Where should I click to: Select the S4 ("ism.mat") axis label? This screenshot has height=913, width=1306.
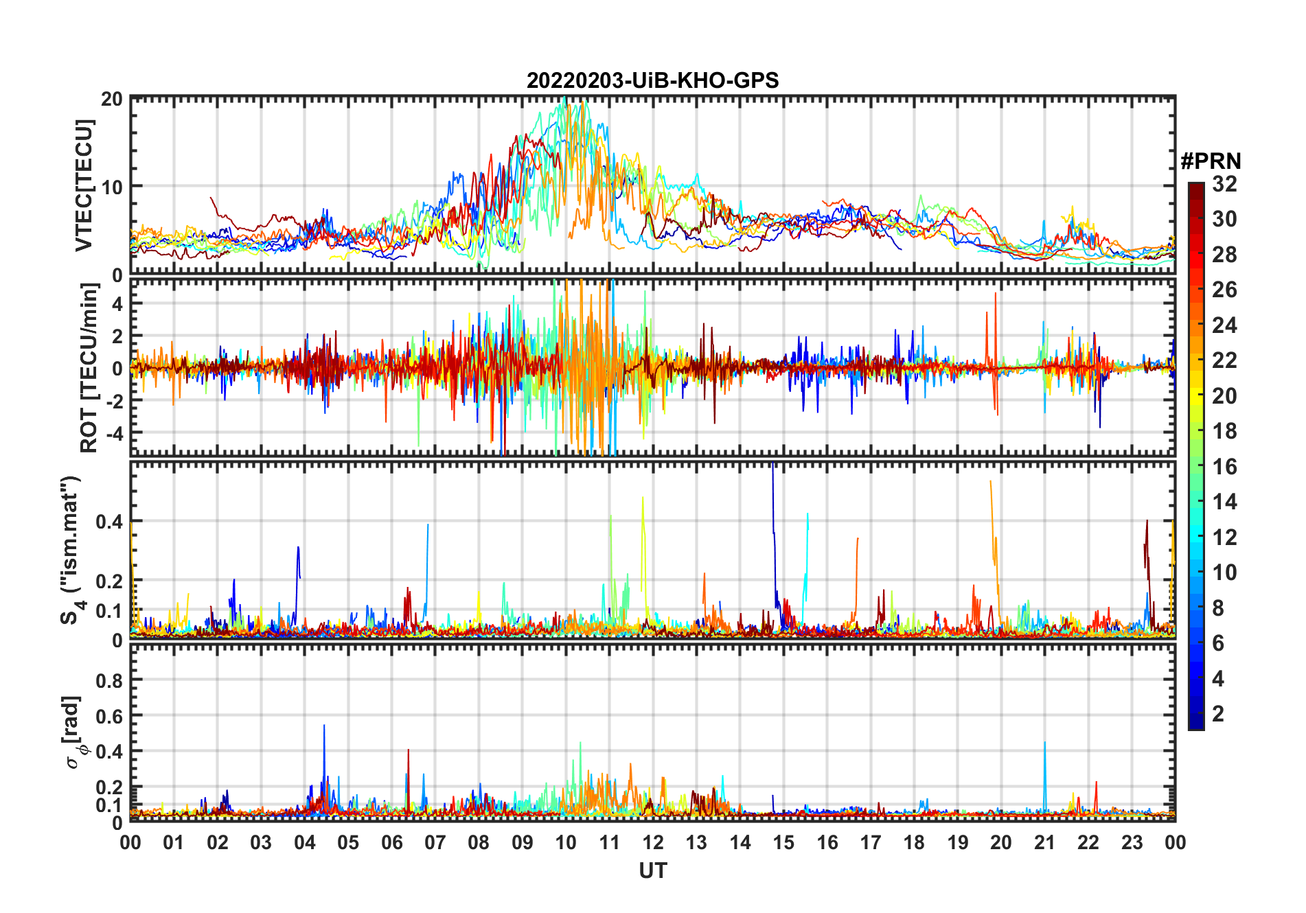tap(71, 549)
